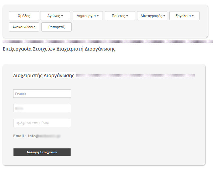
Task: Expand the Παίχτες menu
Action: 120,16
